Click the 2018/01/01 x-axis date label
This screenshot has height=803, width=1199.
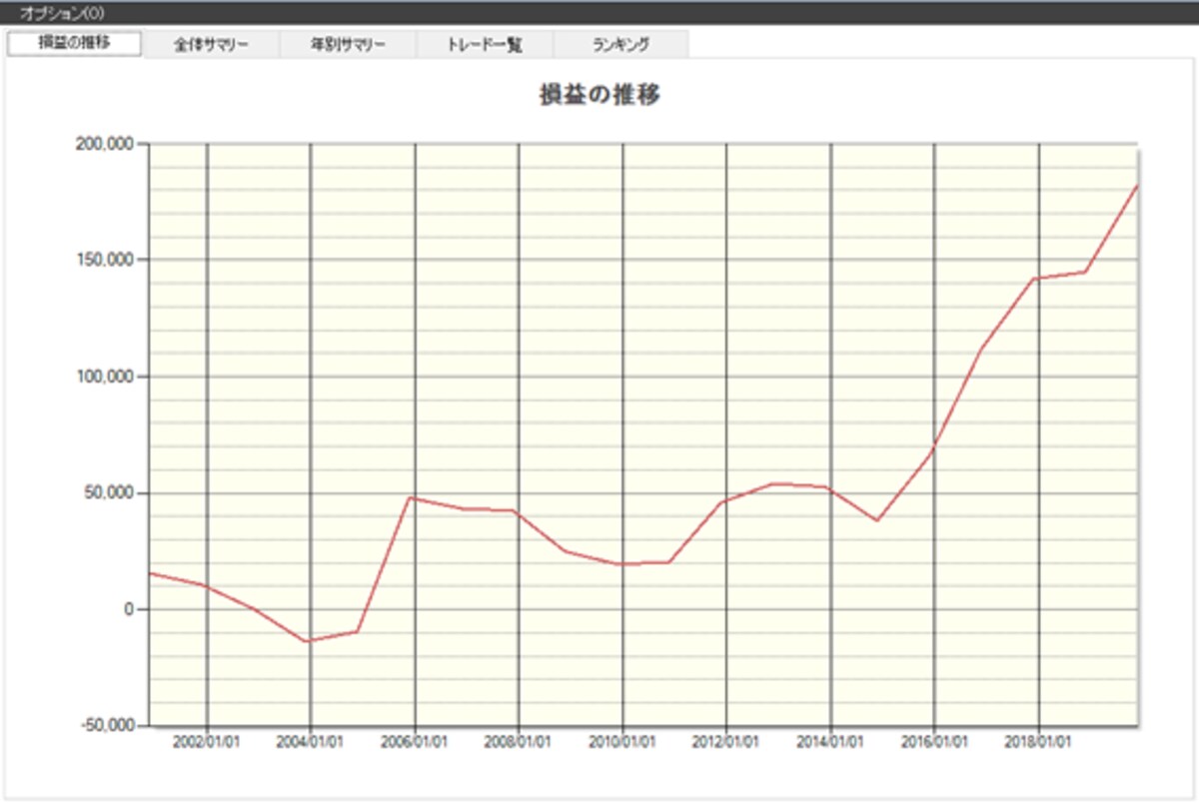(1039, 742)
